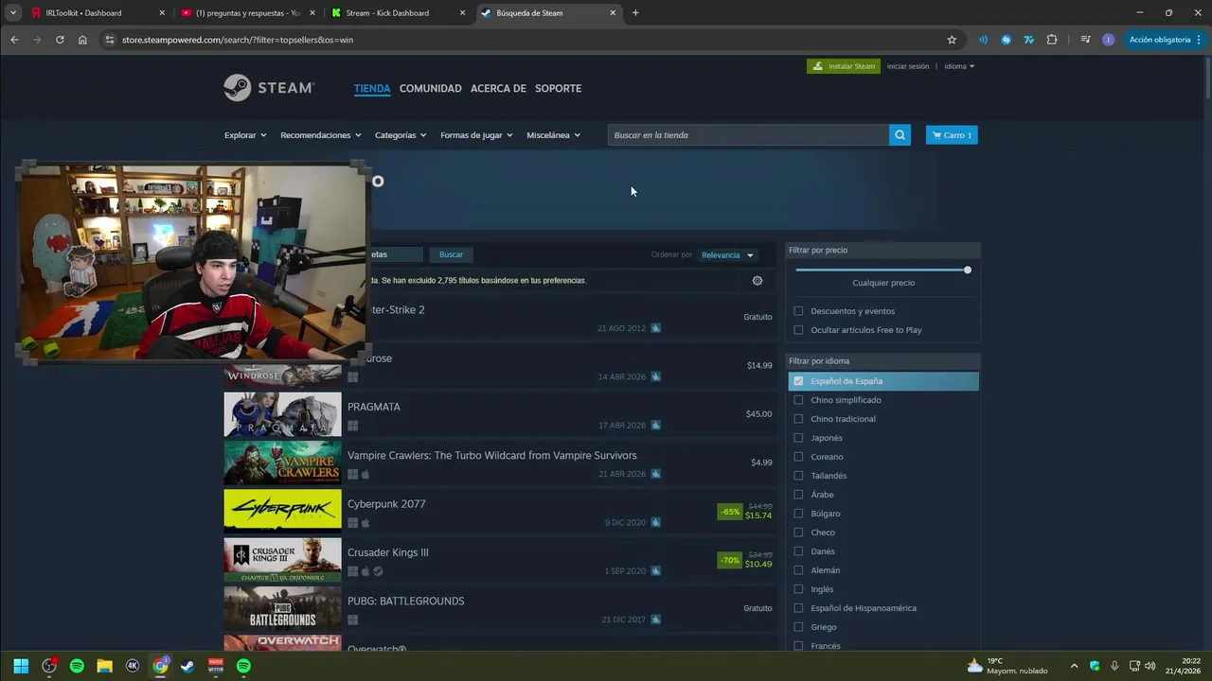Uncheck Español de España language filter

point(798,381)
